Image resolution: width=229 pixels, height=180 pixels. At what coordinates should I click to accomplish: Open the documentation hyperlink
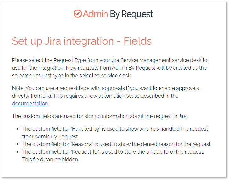(30, 103)
